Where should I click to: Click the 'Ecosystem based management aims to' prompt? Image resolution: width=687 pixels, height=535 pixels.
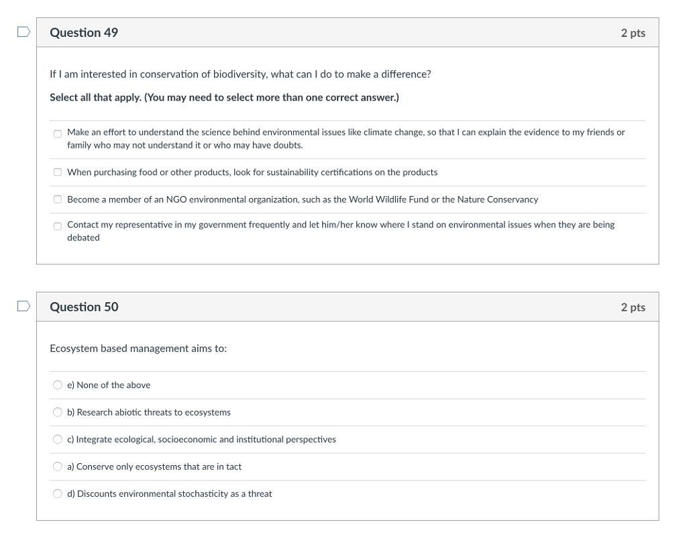click(138, 348)
